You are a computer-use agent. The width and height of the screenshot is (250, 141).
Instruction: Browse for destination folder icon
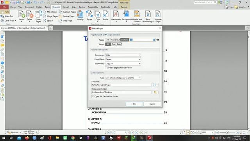coord(155,92)
